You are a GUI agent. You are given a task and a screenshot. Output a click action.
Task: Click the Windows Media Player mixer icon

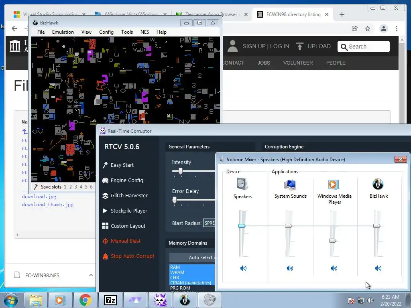click(x=334, y=184)
